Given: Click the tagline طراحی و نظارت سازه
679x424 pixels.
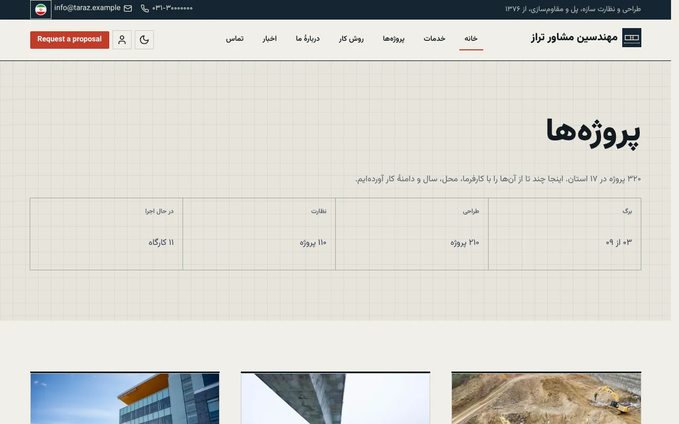Looking at the screenshot, I should coord(573,9).
